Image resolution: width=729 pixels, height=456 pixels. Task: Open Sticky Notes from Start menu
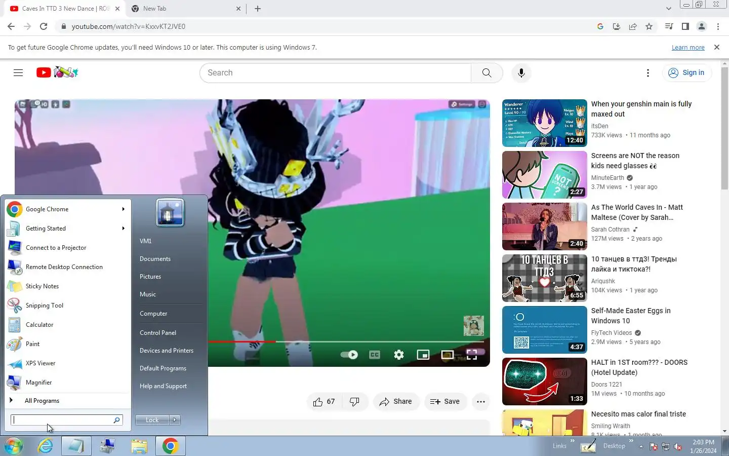click(67, 286)
